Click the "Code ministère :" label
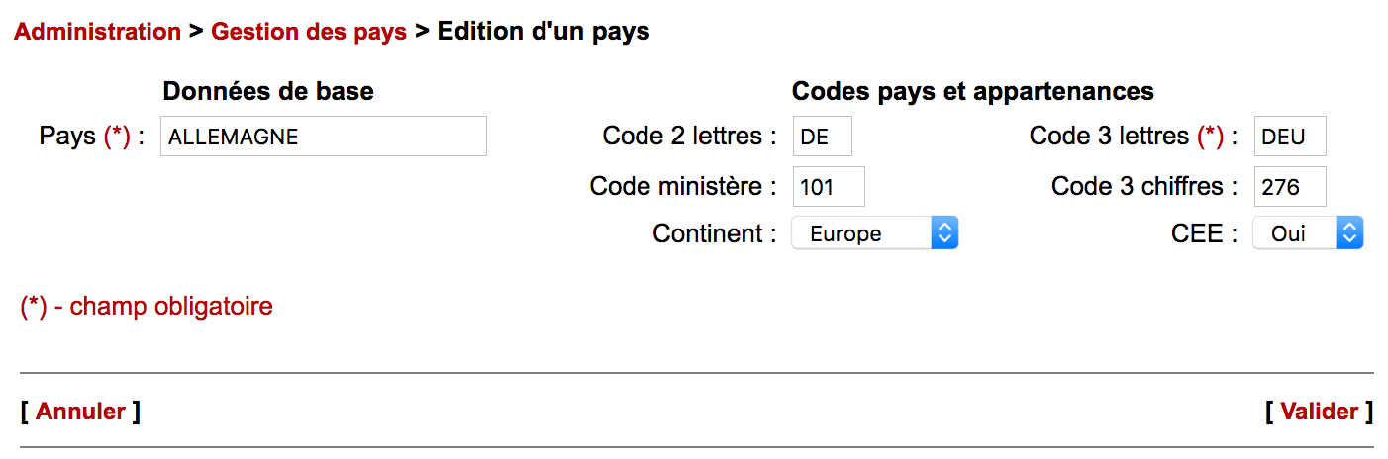1388x459 pixels. tap(683, 186)
